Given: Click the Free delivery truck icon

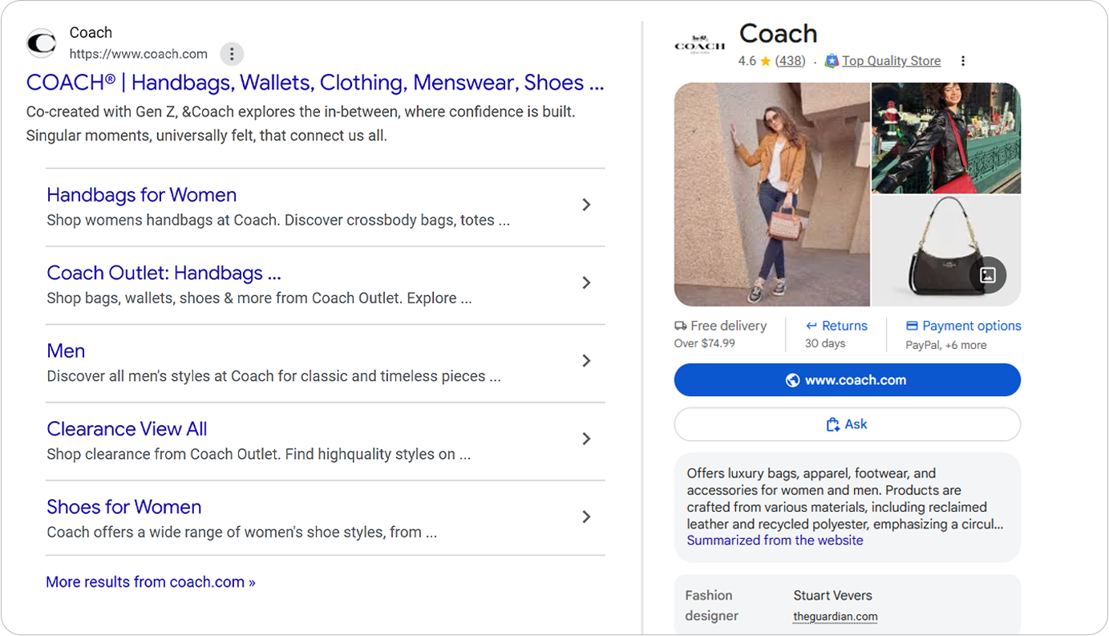Looking at the screenshot, I should pos(681,326).
